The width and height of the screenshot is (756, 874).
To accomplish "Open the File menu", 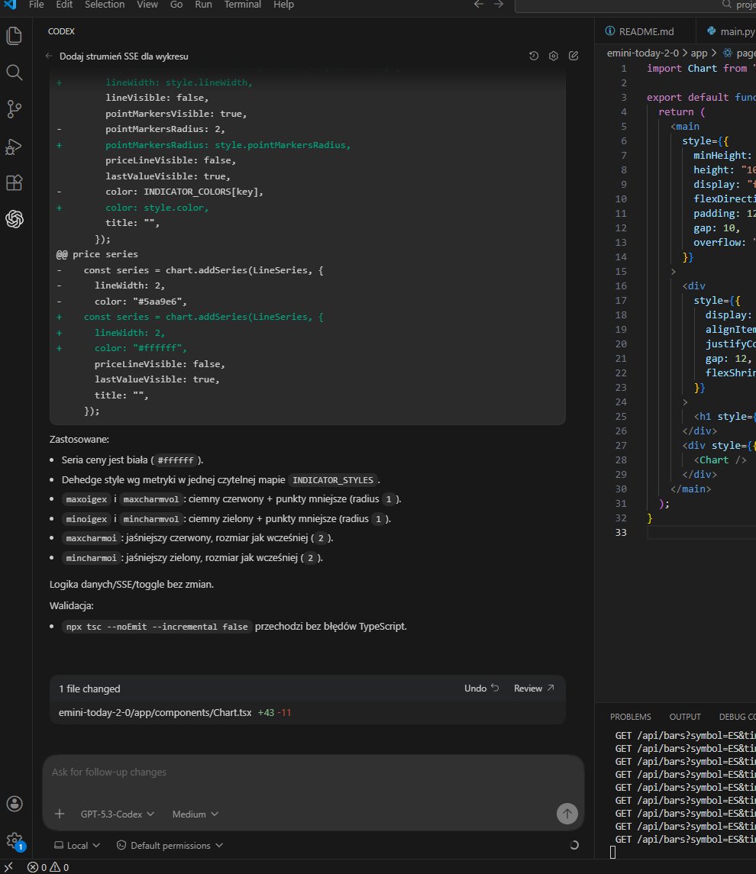I will (36, 5).
